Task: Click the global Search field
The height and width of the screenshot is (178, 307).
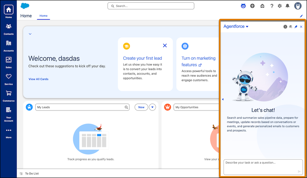Action: click(151, 6)
